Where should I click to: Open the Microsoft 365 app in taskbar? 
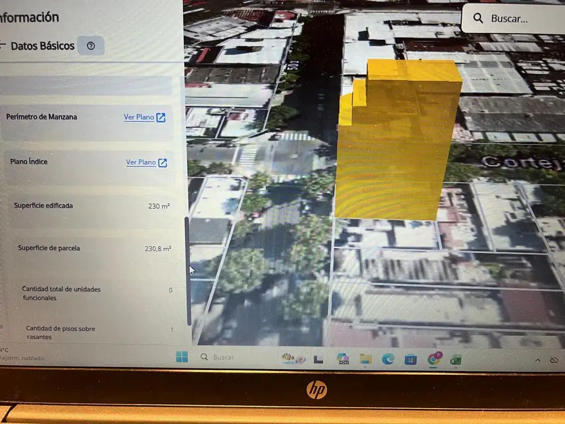click(x=343, y=358)
